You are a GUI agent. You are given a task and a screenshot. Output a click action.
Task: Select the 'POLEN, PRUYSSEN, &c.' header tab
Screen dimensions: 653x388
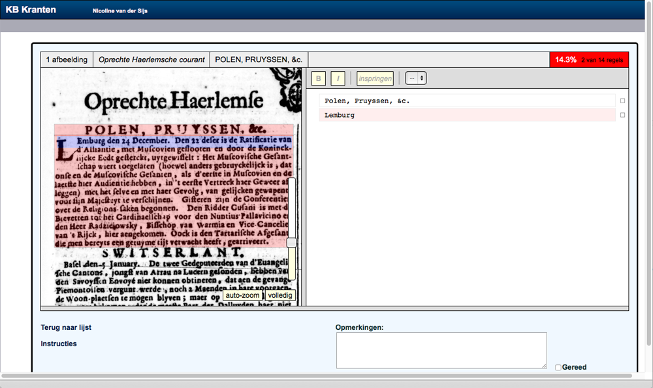[259, 59]
